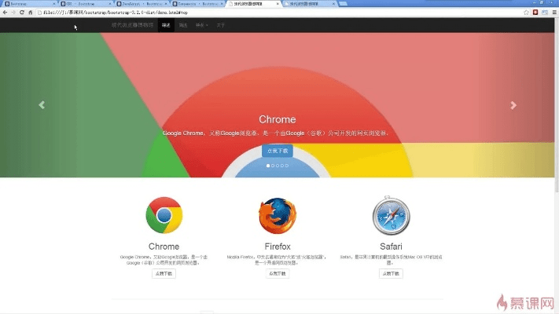Viewport: 559px width, 314px height.
Task: Click the browser back button
Action: pos(6,13)
